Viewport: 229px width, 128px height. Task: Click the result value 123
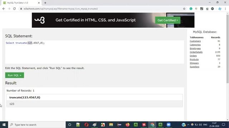[x=12, y=104]
